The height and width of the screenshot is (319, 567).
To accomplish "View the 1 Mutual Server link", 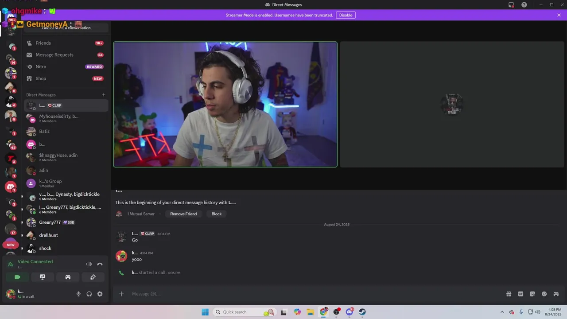I will click(141, 214).
